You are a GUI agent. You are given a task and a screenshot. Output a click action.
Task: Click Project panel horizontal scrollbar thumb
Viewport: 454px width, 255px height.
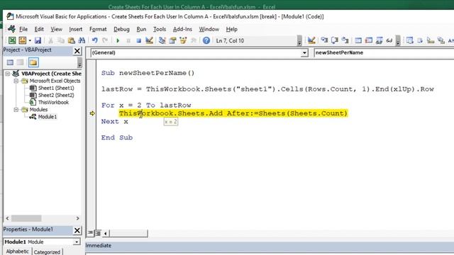[26, 218]
